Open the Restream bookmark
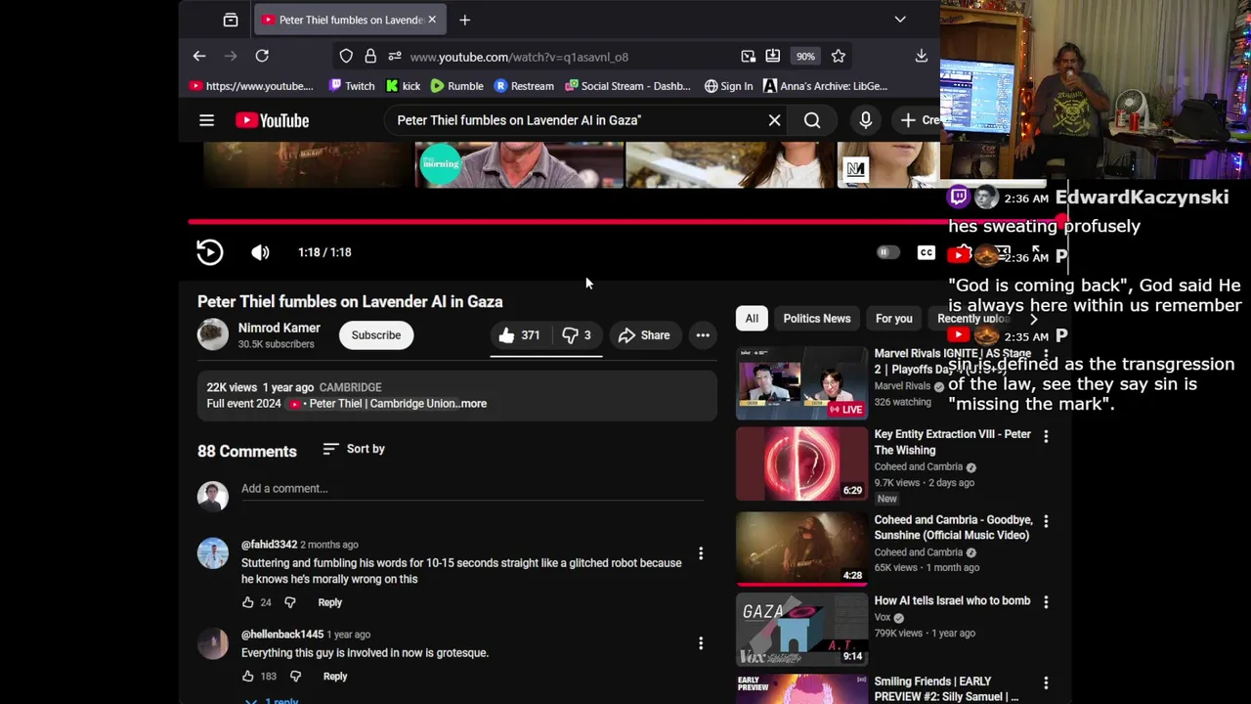This screenshot has width=1251, height=704. tap(524, 86)
